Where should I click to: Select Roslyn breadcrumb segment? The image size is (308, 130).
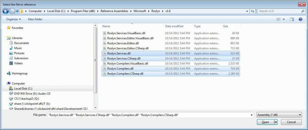coord(156,11)
